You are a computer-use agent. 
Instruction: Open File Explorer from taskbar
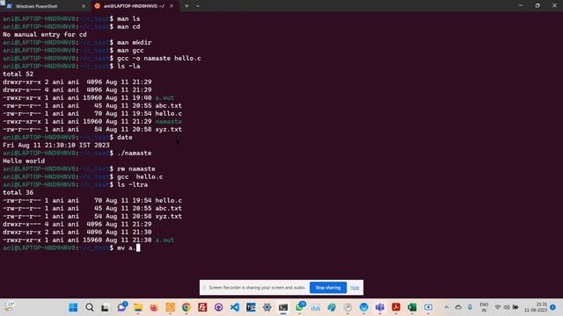pyautogui.click(x=138, y=307)
